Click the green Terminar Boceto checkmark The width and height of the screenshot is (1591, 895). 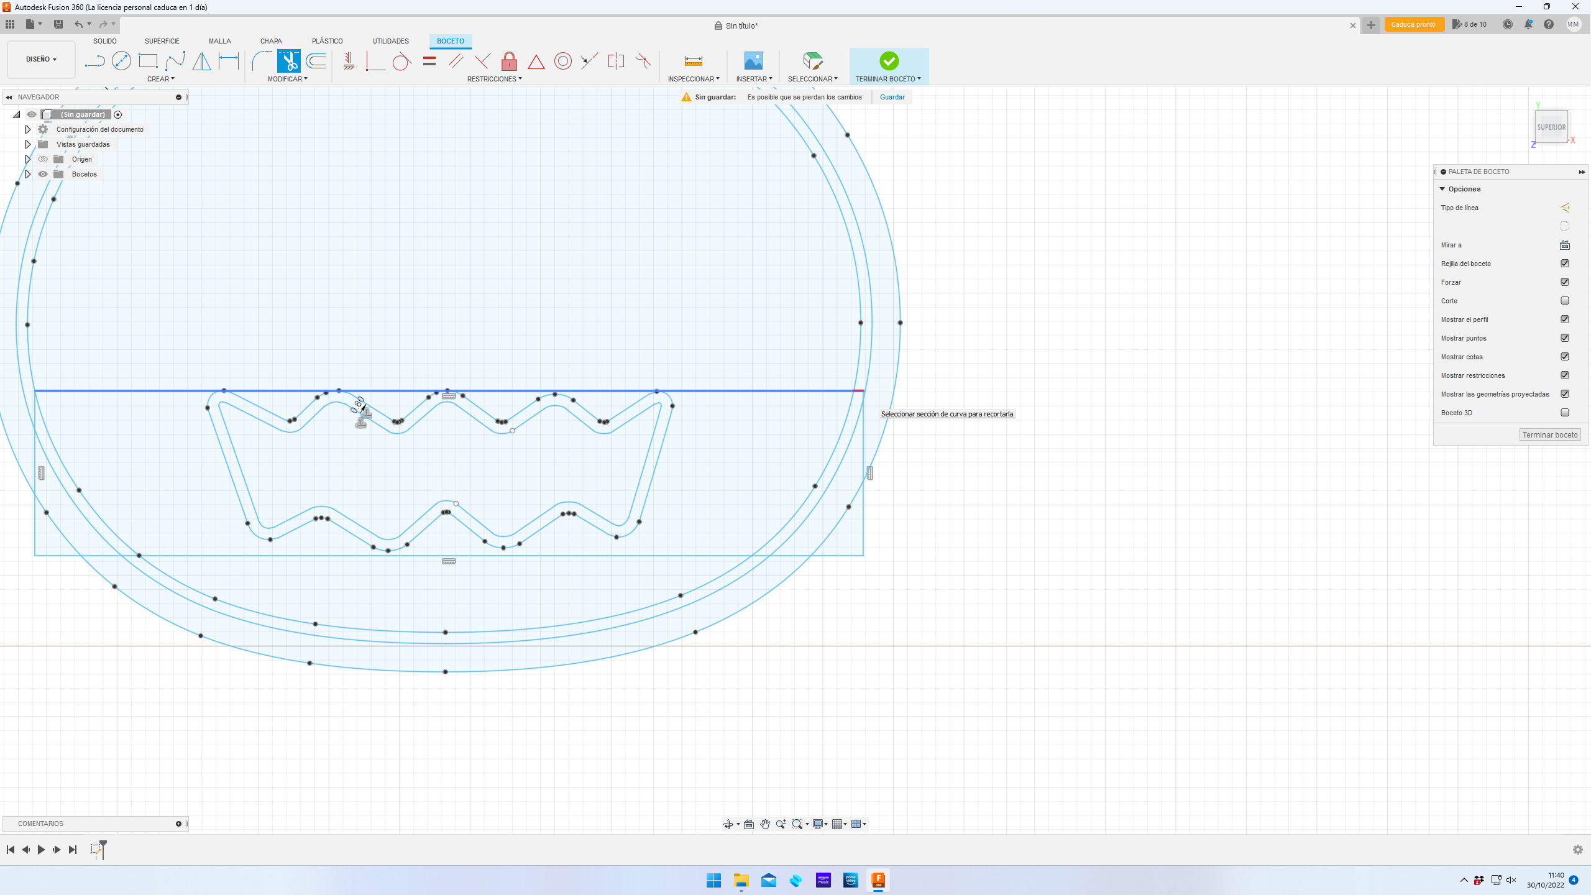click(x=889, y=61)
